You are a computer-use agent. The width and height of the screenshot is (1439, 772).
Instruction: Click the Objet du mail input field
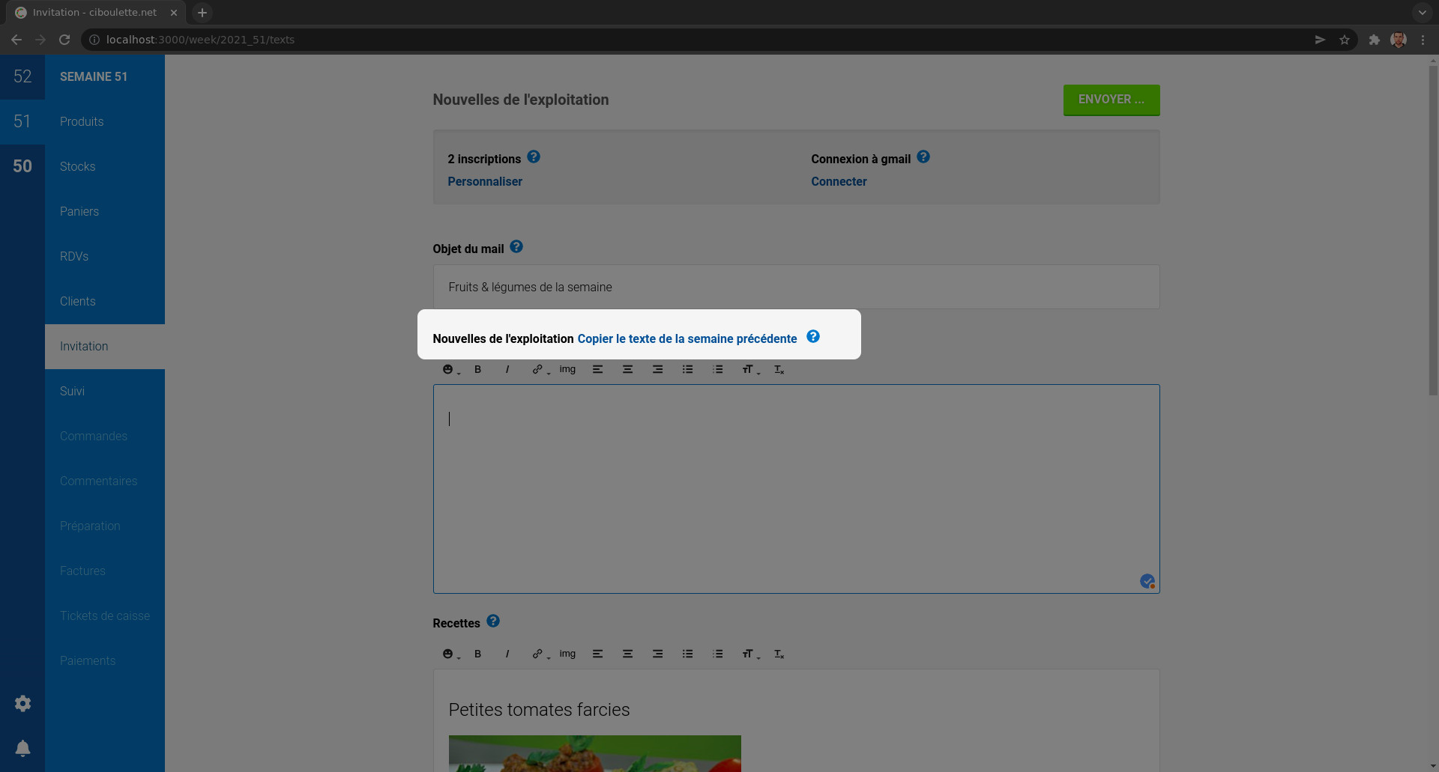click(796, 287)
